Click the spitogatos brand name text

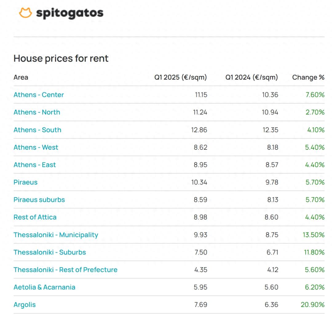70,13
